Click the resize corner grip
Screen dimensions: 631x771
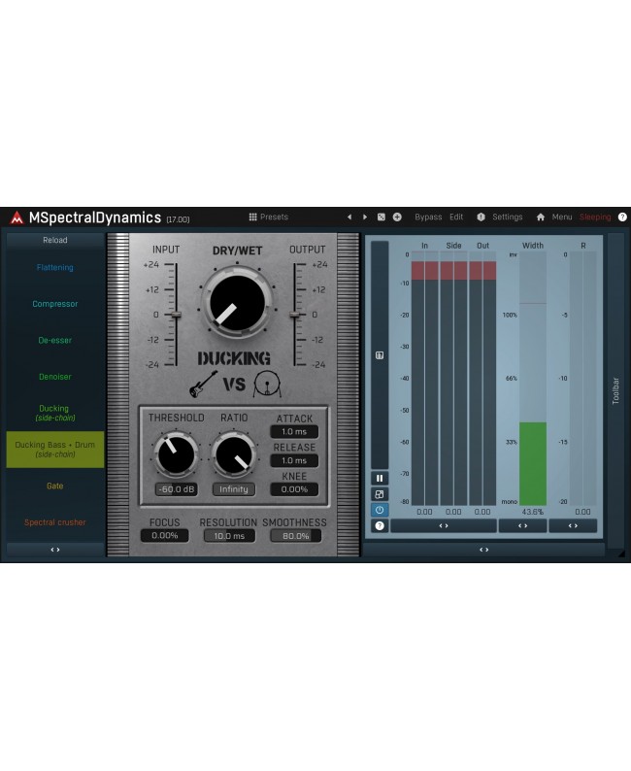621,553
